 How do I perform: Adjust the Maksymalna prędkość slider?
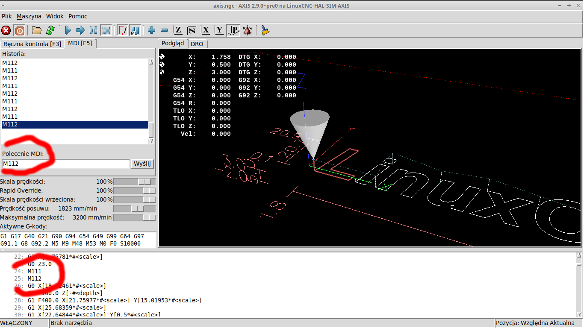(135, 217)
